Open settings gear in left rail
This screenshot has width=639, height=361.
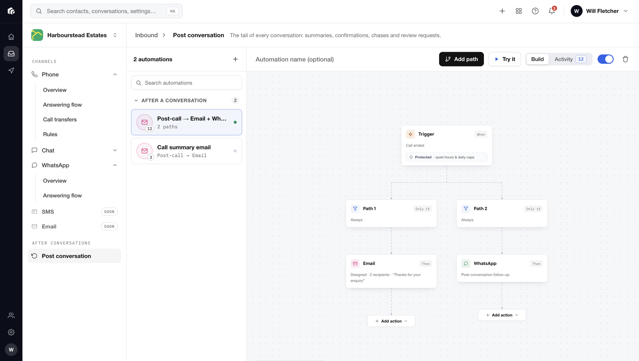[11, 332]
